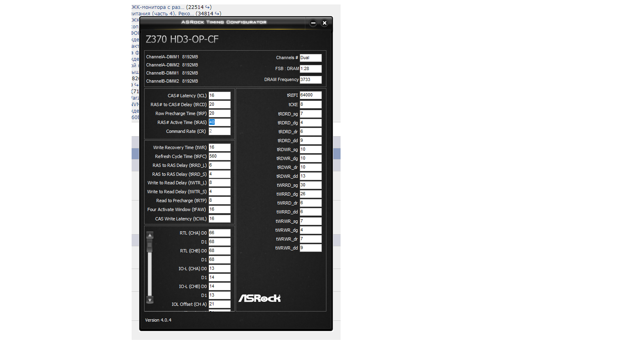The image size is (622, 350).
Task: Click the IO-L (CHA) D0 field
Action: tap(219, 269)
